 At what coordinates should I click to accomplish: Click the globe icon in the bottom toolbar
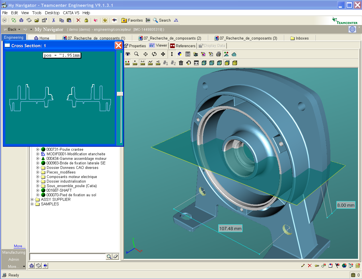pos(344,266)
